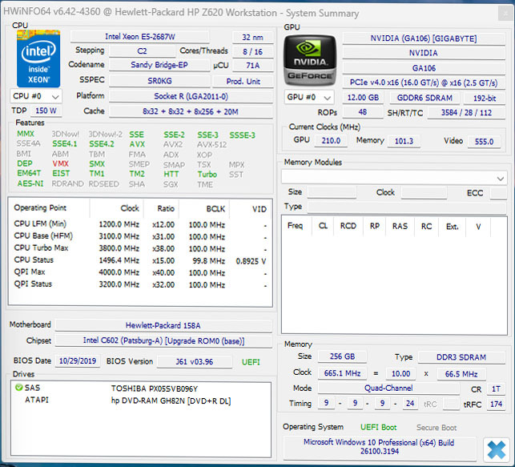
Task: Click the NVIDIA GeForce logo
Action: tap(310, 61)
